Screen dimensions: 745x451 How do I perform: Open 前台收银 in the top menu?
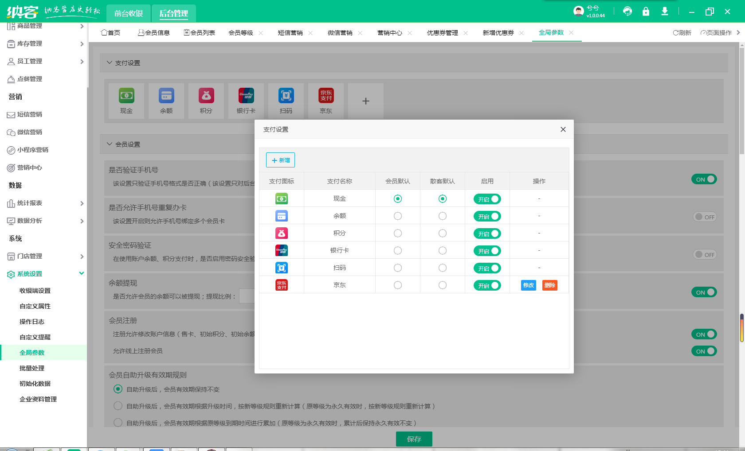pyautogui.click(x=129, y=13)
